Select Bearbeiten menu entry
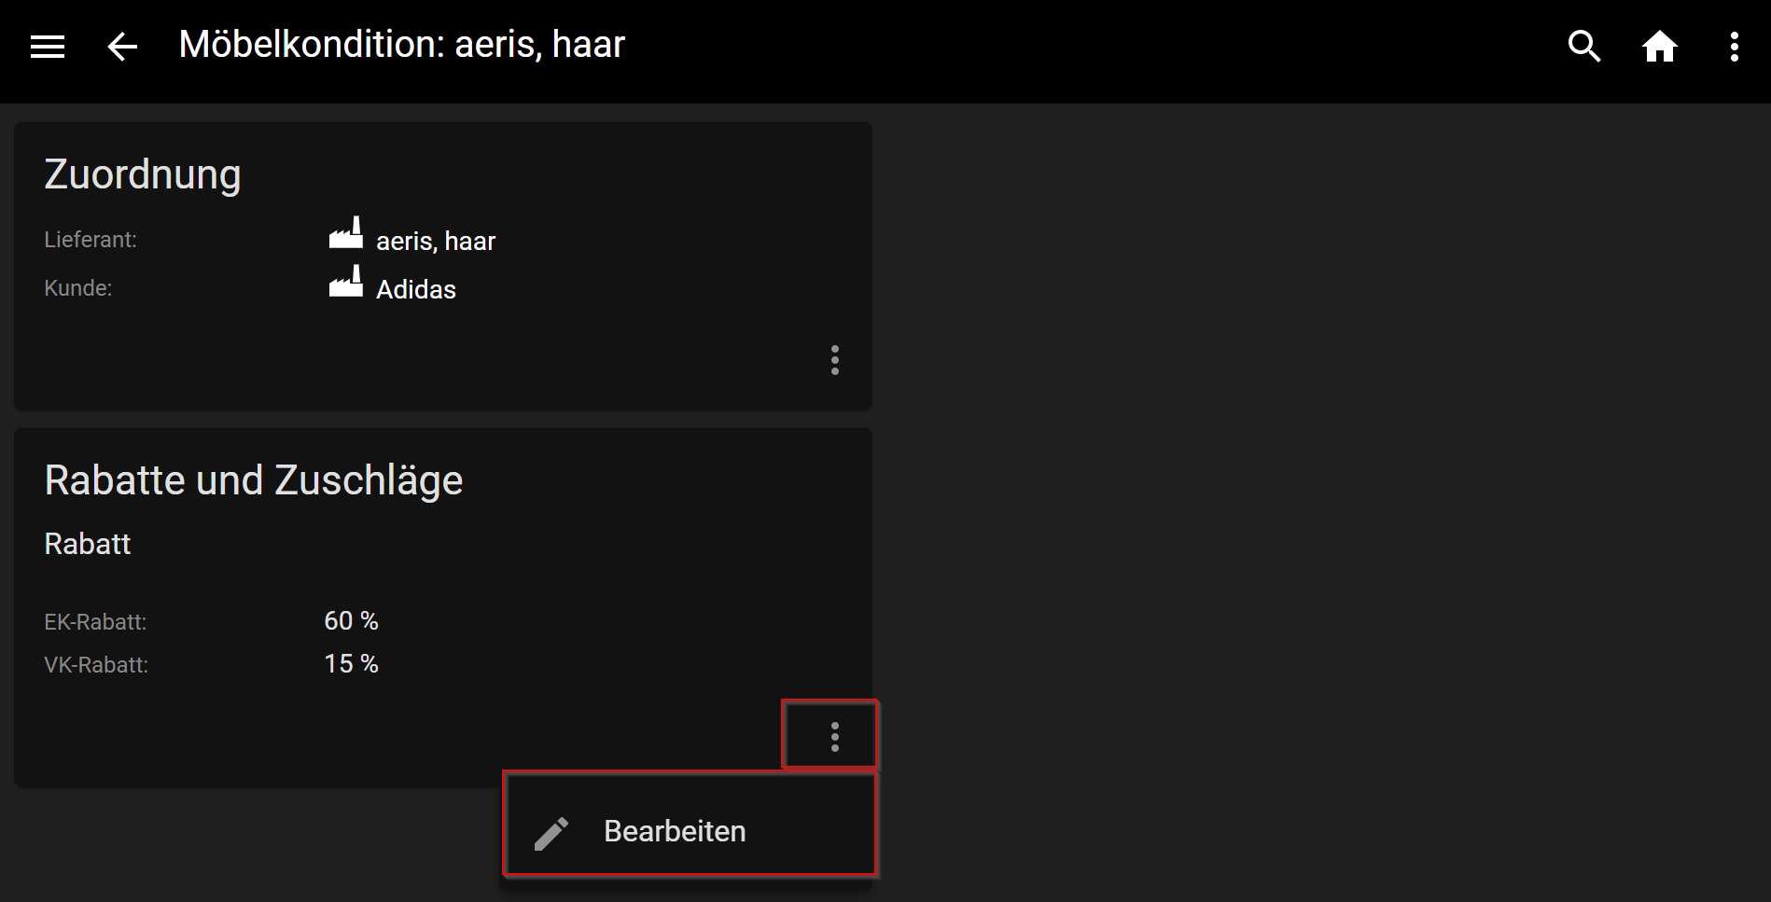The image size is (1771, 902). [x=675, y=831]
